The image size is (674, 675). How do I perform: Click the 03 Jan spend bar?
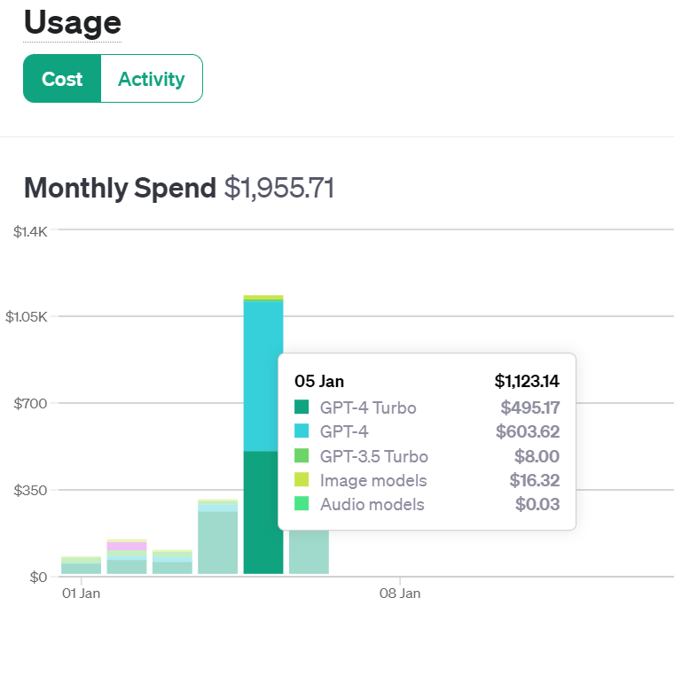pos(172,562)
